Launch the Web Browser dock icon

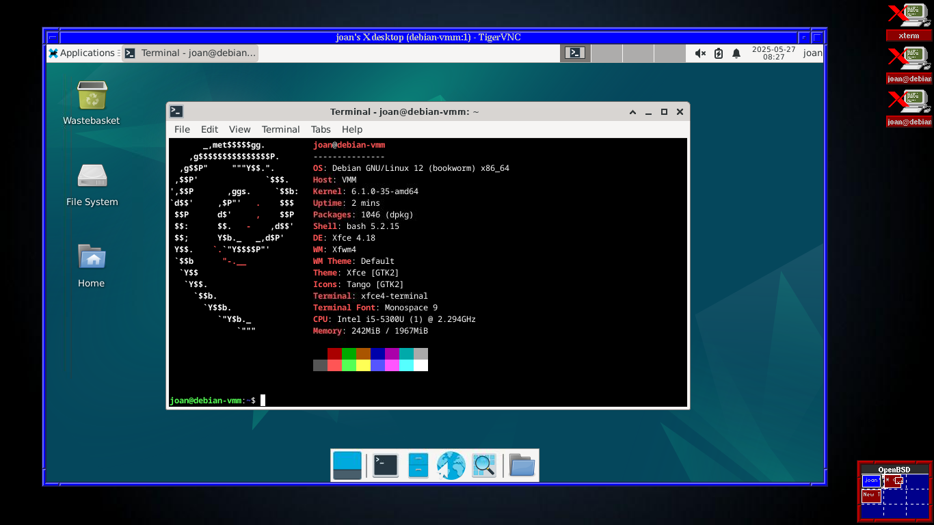click(451, 466)
